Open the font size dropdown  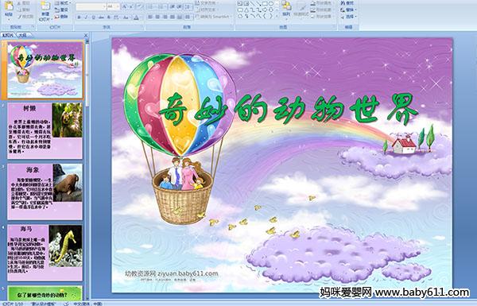click(x=118, y=6)
